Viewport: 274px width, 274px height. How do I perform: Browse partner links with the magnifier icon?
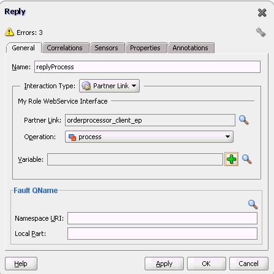click(x=243, y=120)
